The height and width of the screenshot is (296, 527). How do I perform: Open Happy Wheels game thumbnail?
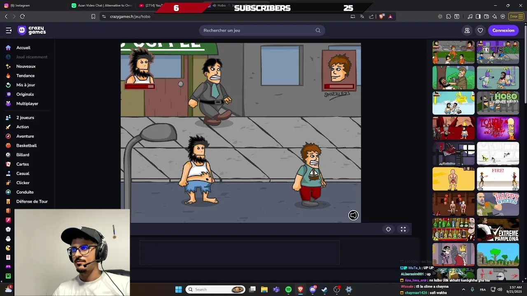click(498, 204)
